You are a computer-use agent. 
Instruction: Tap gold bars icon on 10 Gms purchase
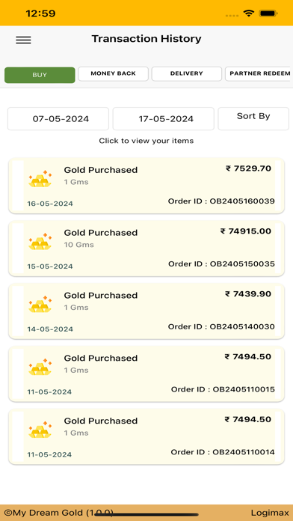[40, 242]
